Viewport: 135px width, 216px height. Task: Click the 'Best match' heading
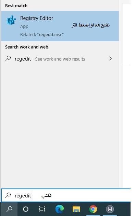pyautogui.click(x=16, y=6)
